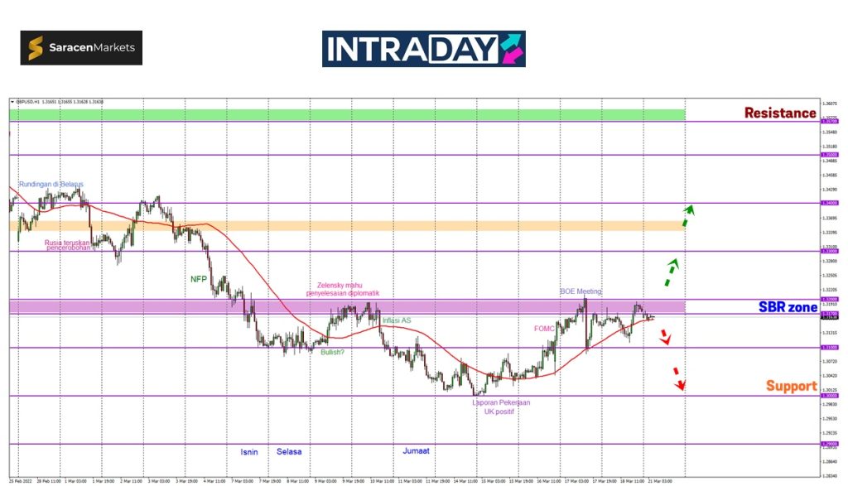Click the Resistance label
The height and width of the screenshot is (486, 848).
(x=779, y=113)
